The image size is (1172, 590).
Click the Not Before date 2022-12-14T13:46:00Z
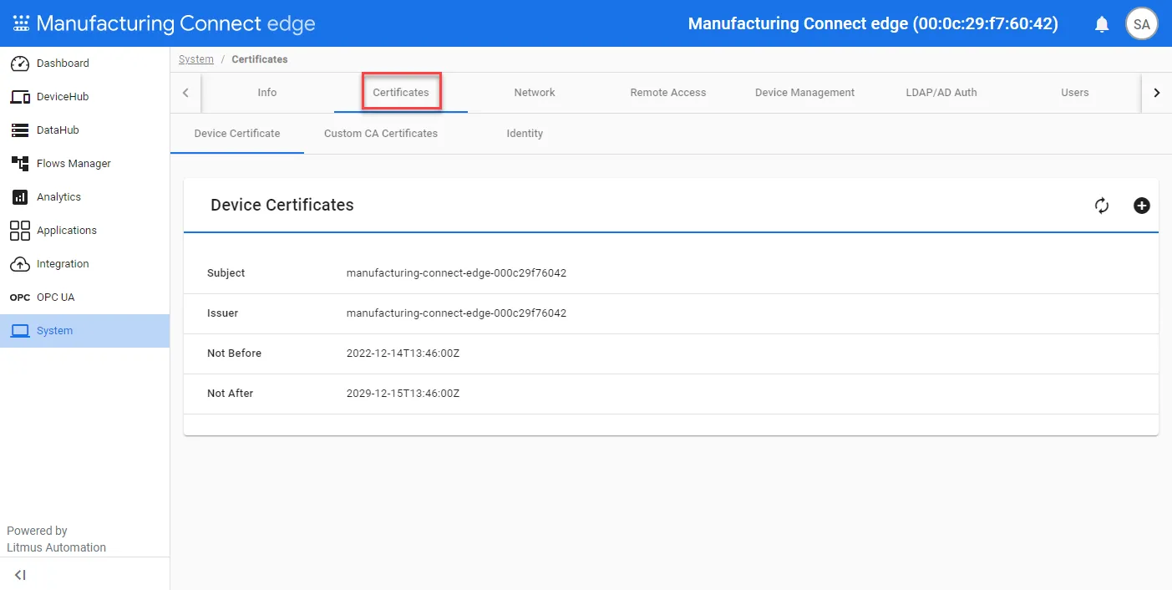pos(403,353)
